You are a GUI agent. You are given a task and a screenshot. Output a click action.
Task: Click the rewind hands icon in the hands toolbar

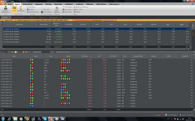pos(13,52)
